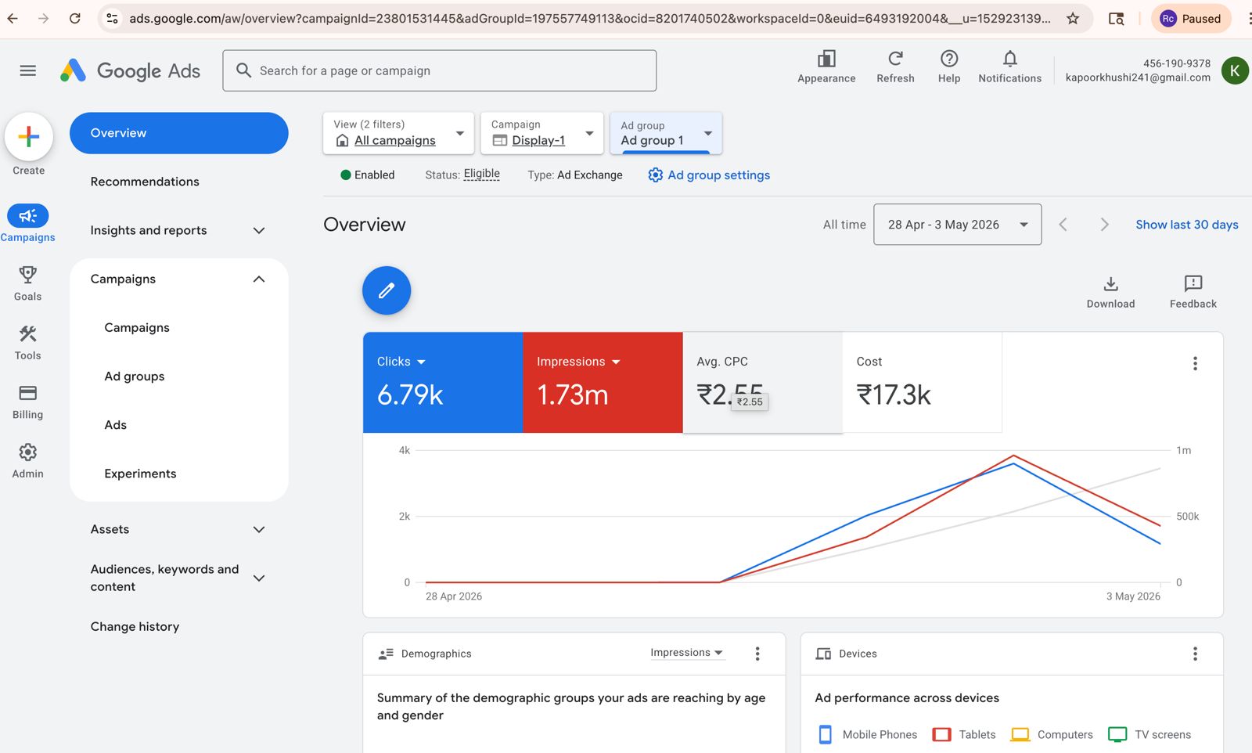Click the Eligible status link
1252x753 pixels.
(481, 174)
